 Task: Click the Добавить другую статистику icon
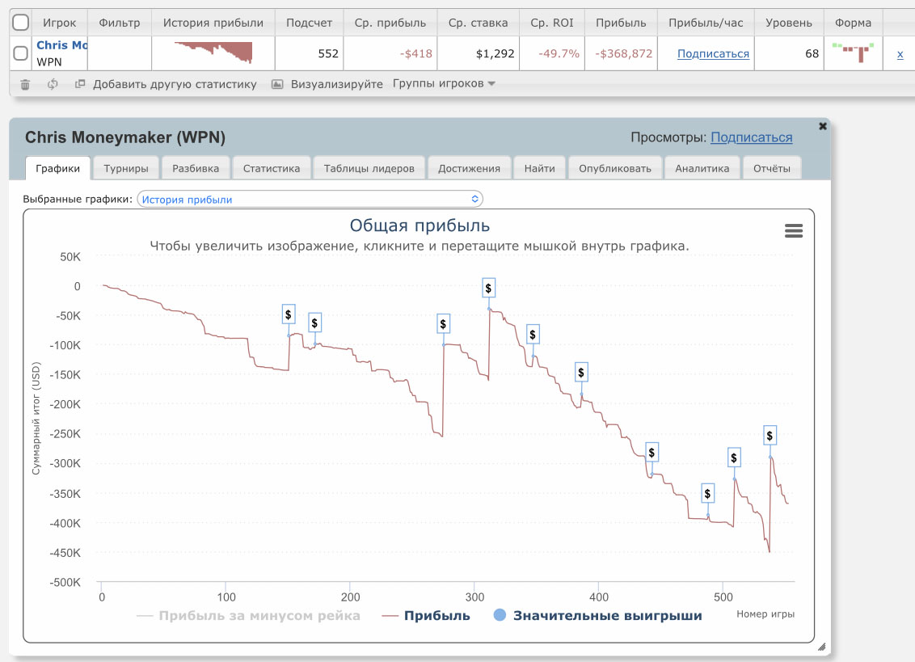[x=80, y=84]
